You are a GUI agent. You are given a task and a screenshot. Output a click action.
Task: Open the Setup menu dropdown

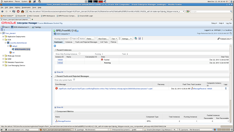214,23
